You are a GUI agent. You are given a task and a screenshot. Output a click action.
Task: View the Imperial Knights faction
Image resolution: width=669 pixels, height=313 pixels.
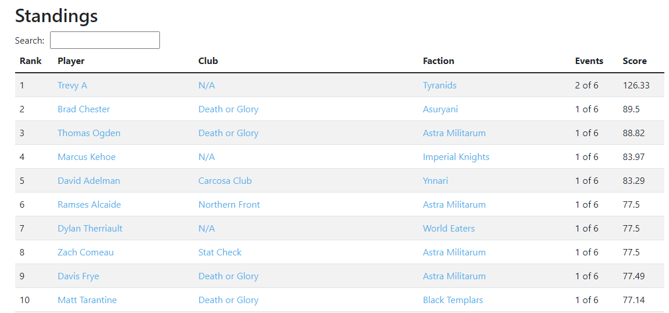point(456,157)
